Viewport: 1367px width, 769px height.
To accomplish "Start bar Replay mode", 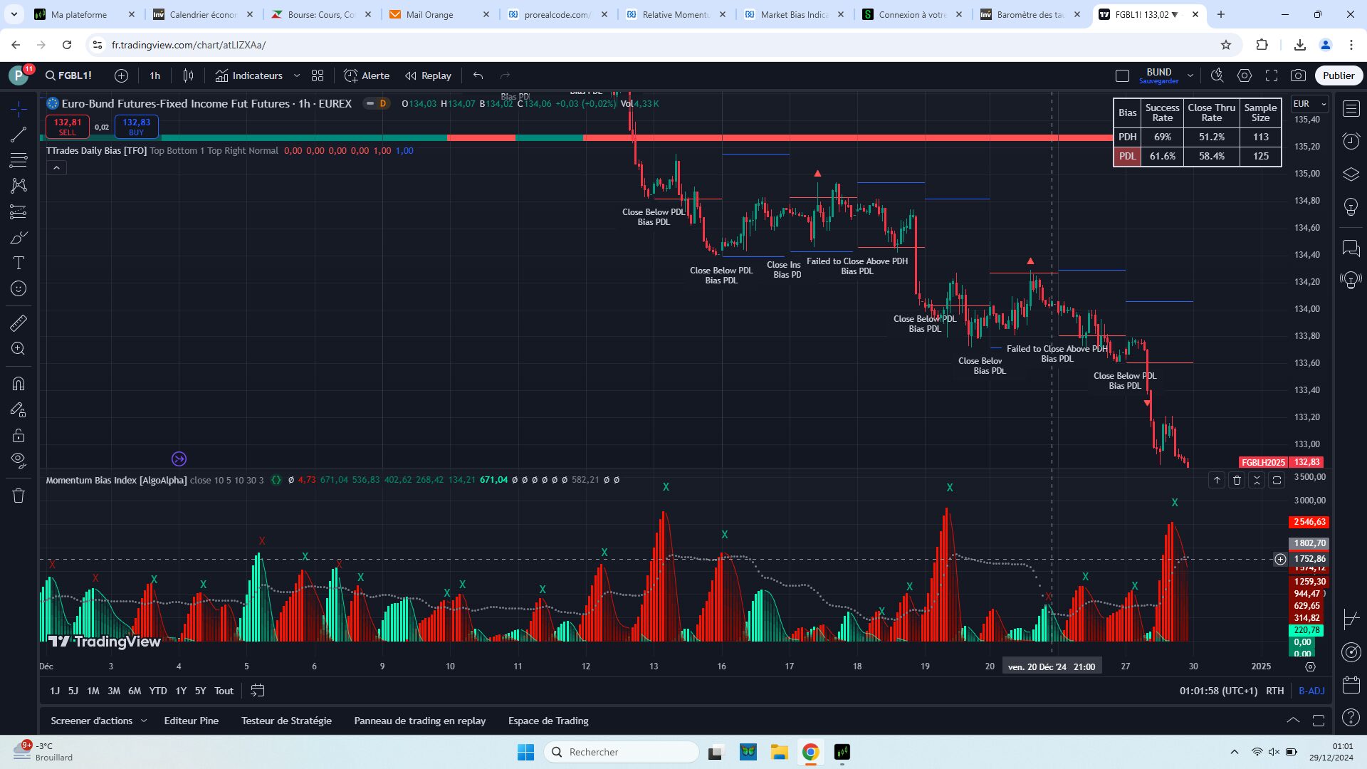I will (x=429, y=75).
